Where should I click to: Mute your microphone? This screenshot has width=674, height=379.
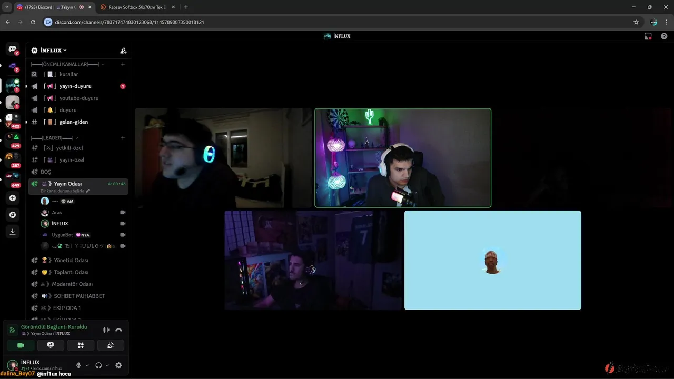pyautogui.click(x=78, y=365)
